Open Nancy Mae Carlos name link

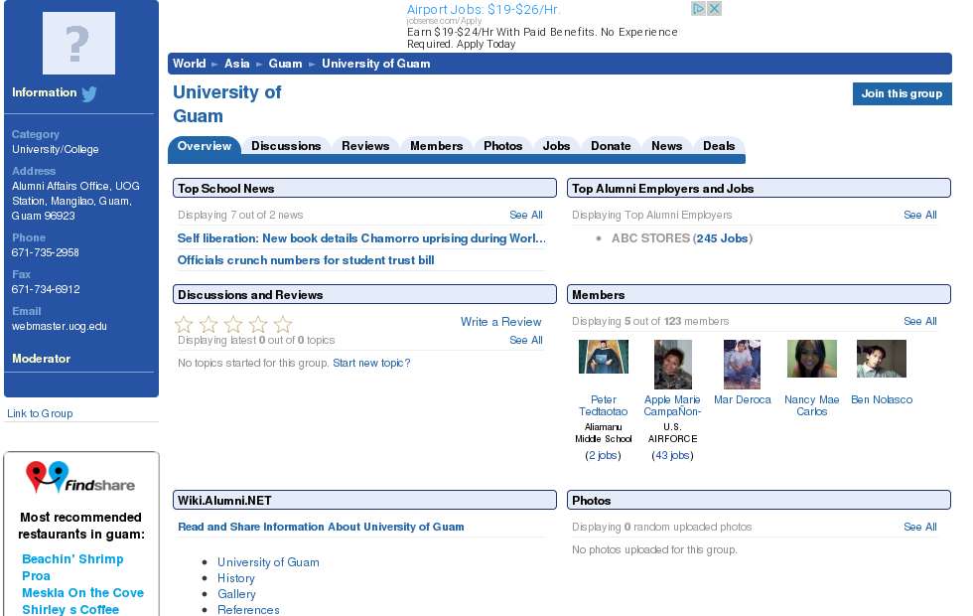pyautogui.click(x=812, y=405)
